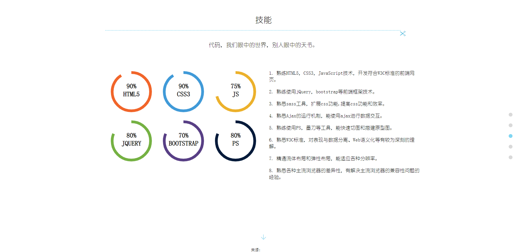Select the fourth page navigation dot
The image size is (527, 252).
pos(510,147)
